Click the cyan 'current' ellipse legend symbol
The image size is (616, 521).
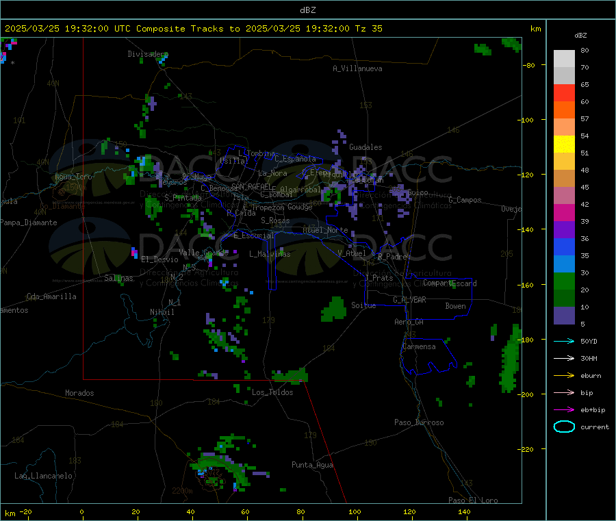click(x=564, y=427)
